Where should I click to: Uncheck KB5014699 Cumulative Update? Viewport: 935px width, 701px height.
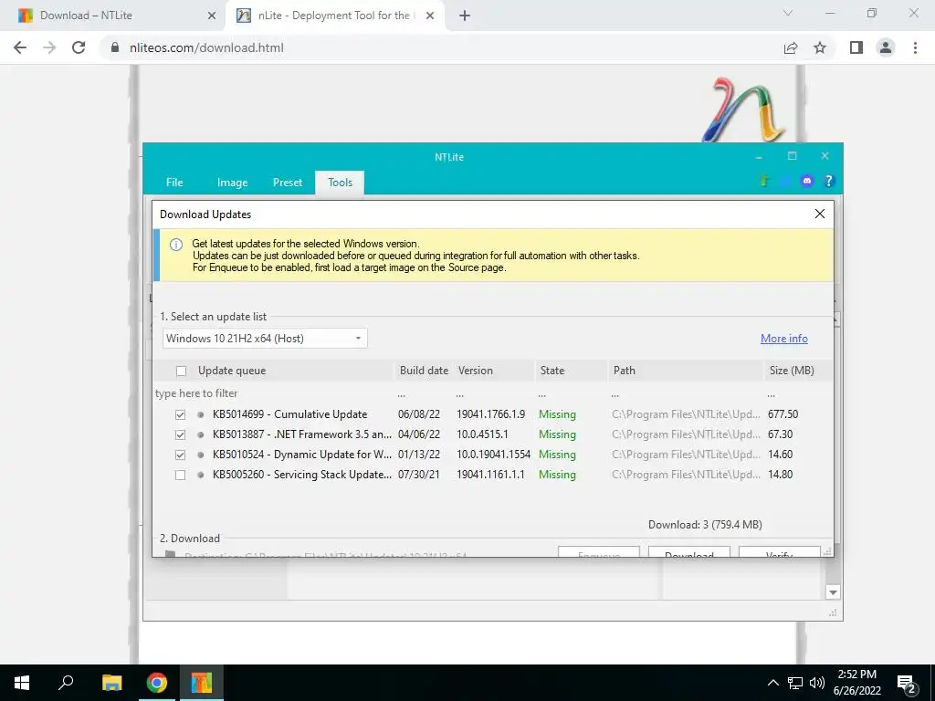click(180, 414)
